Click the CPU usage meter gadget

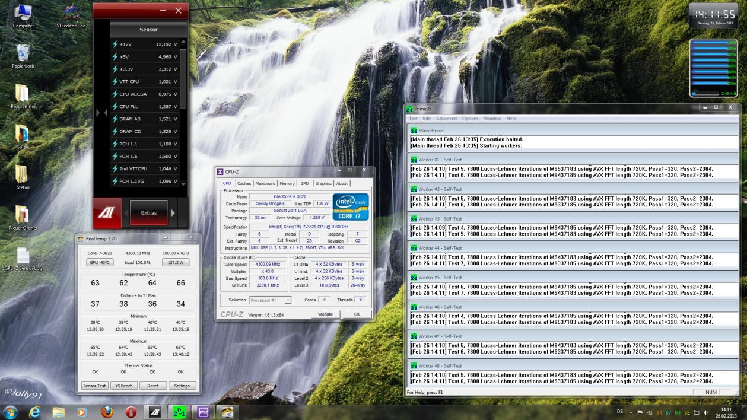(714, 68)
